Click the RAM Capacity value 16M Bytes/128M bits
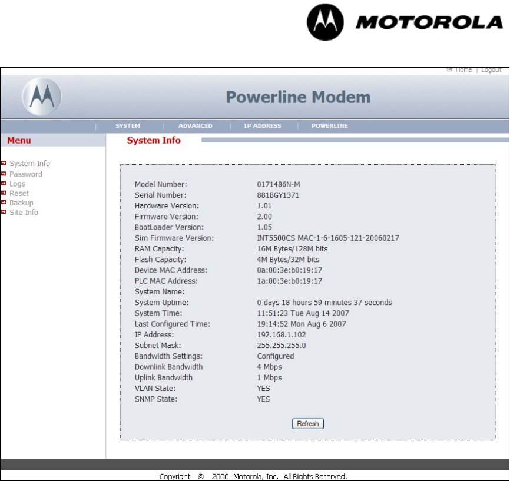This screenshot has height=481, width=510. click(292, 249)
